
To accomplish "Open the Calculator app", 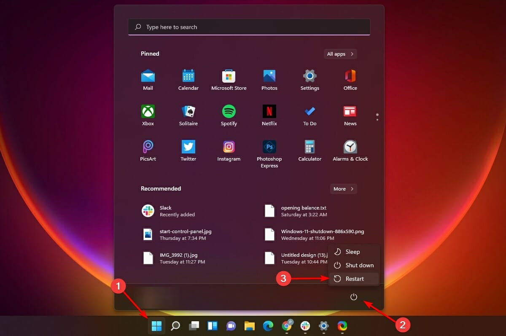I will pos(310,151).
